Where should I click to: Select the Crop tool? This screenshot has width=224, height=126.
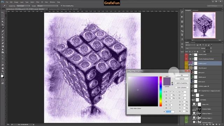coord(2,25)
